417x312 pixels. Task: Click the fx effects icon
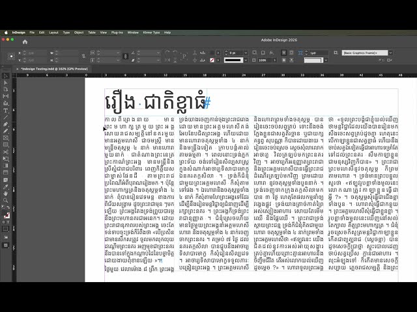[271, 53]
